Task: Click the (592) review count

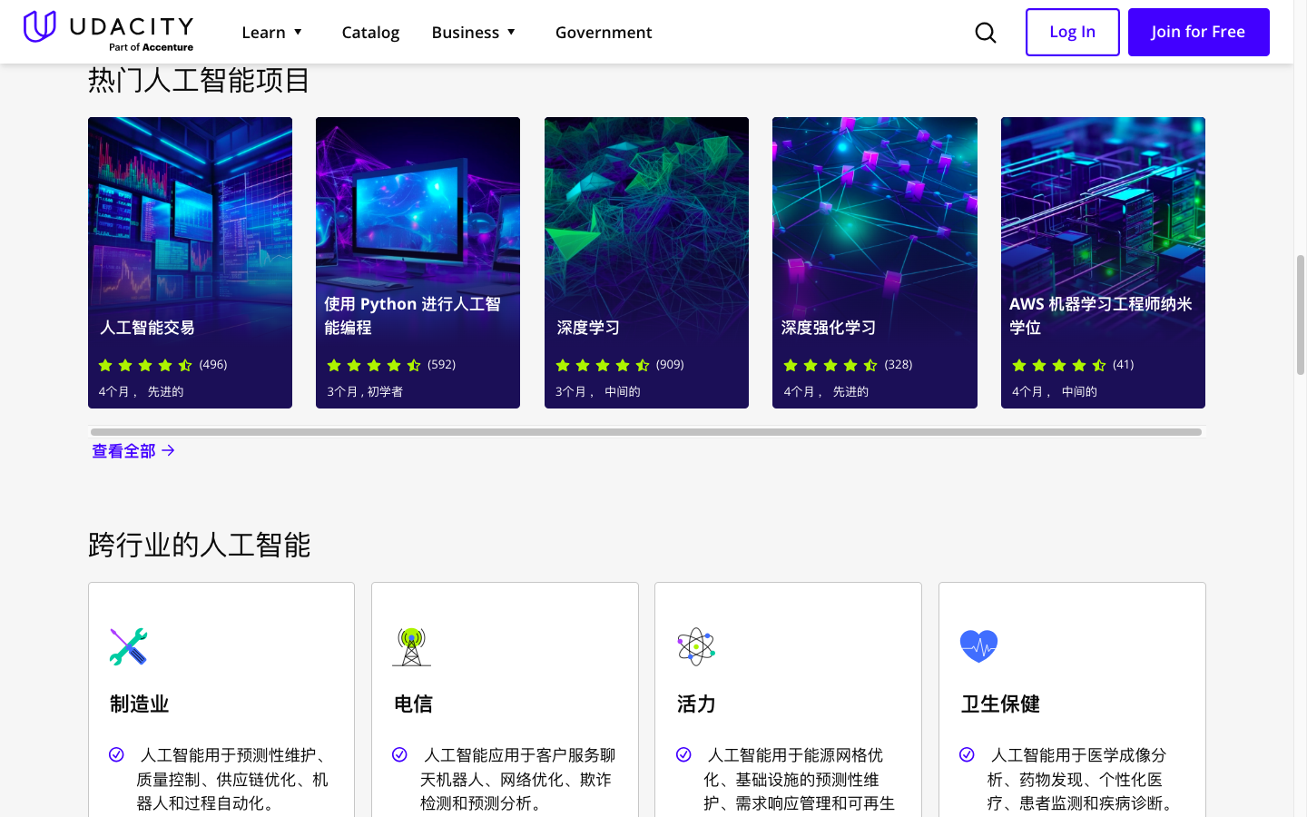Action: [x=442, y=365]
